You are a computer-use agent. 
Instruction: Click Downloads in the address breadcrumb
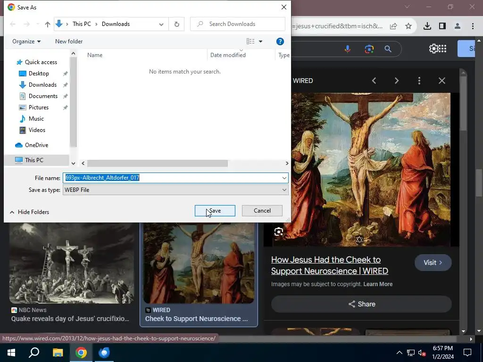click(x=116, y=24)
